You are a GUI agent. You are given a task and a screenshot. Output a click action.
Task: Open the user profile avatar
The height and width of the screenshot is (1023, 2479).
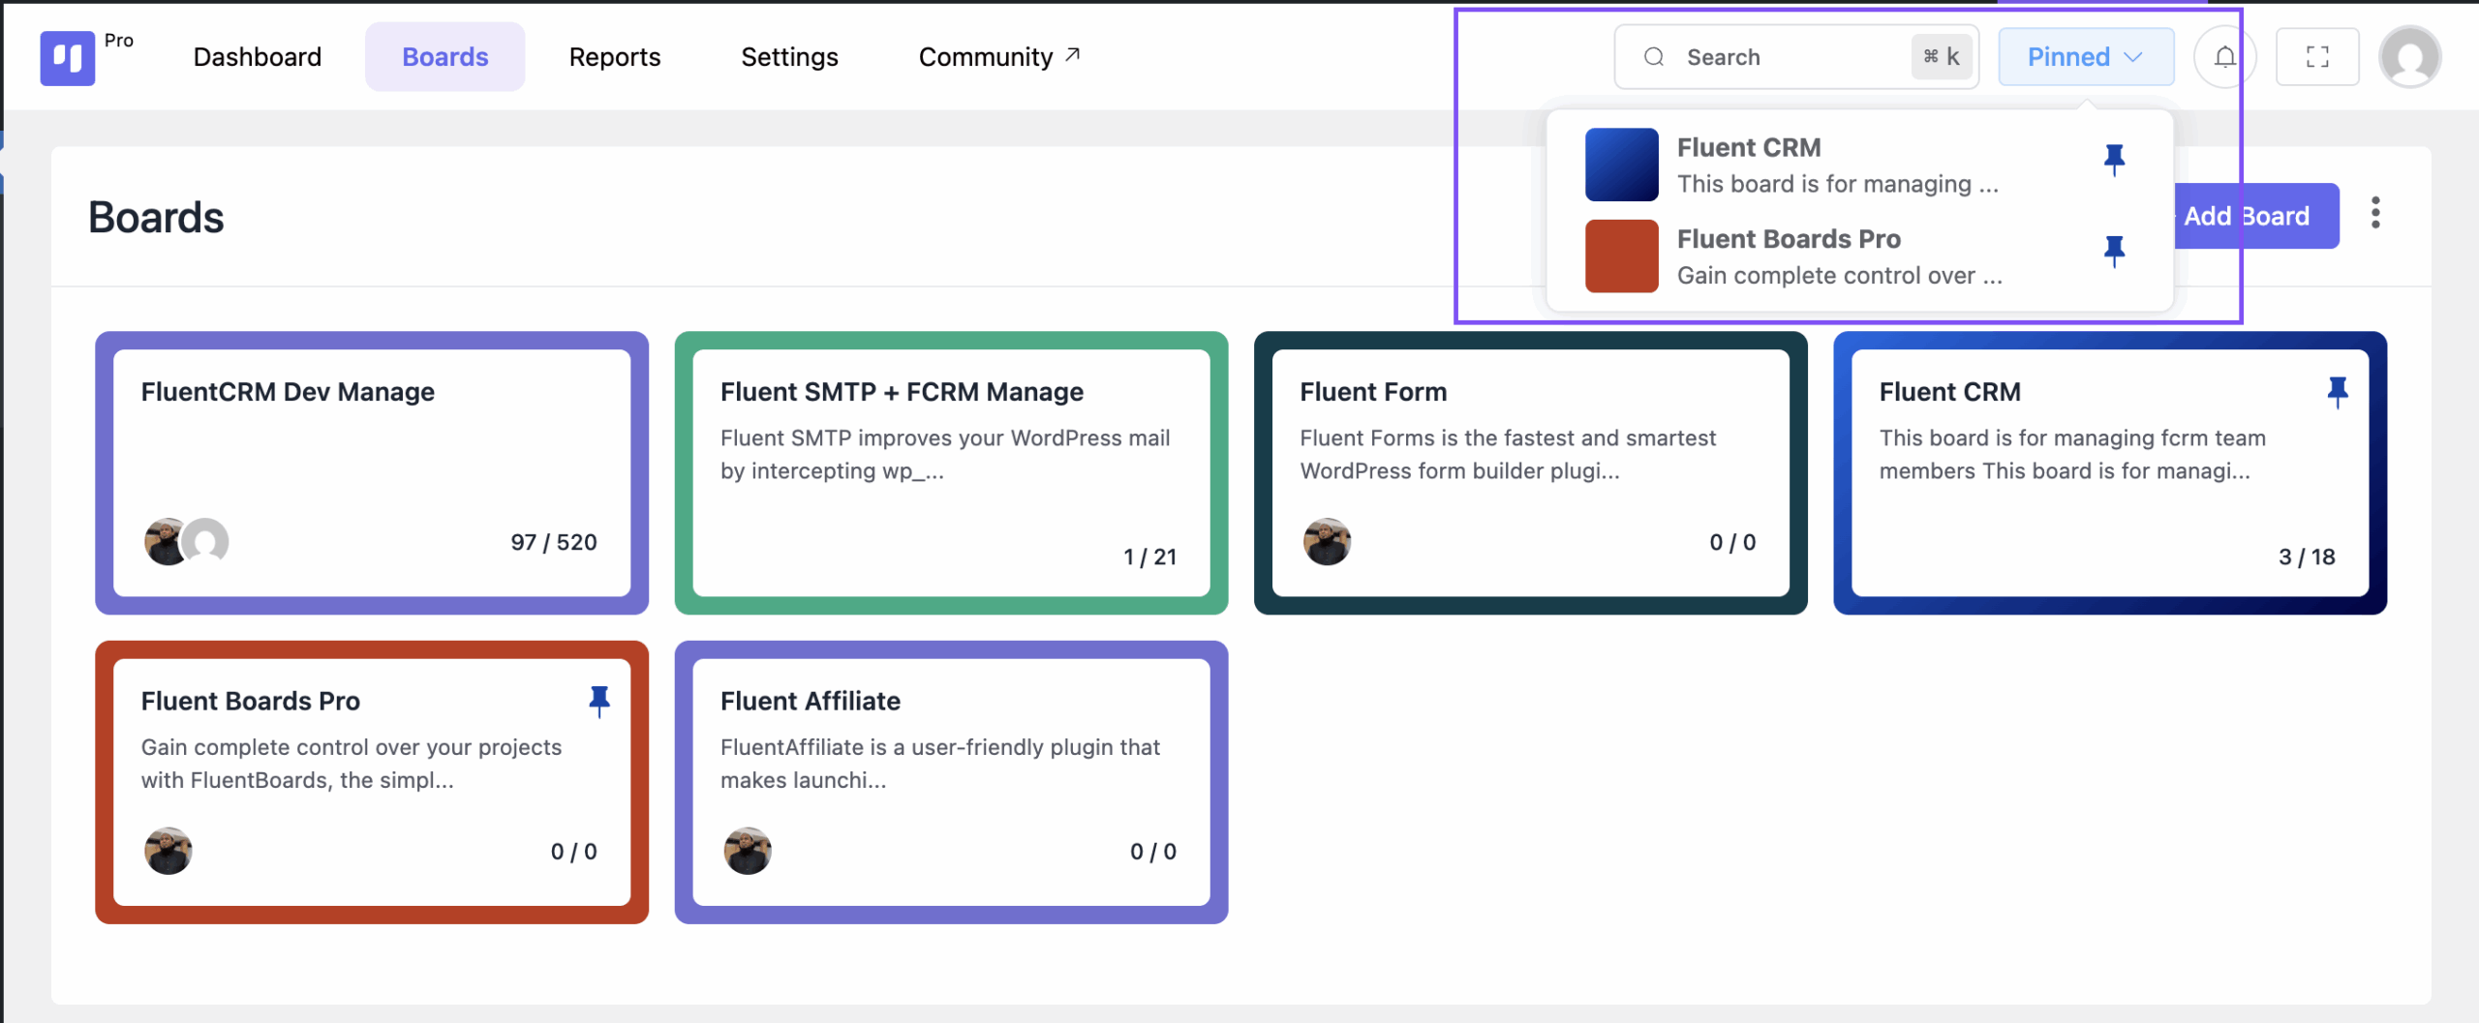[2409, 57]
